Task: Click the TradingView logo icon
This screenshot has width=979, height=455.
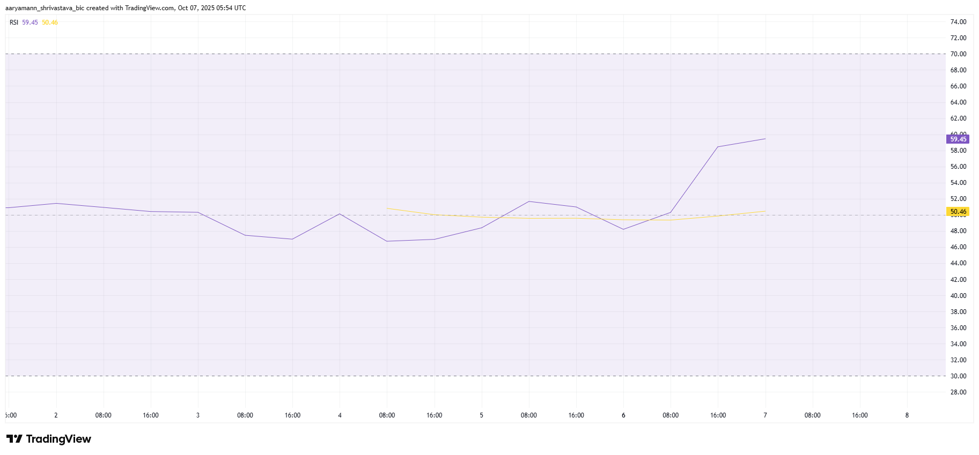Action: pos(14,439)
